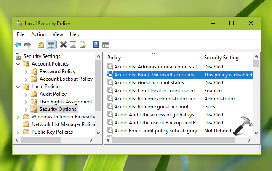
Task: Click the Delete X toolbar icon
Action: (63, 45)
